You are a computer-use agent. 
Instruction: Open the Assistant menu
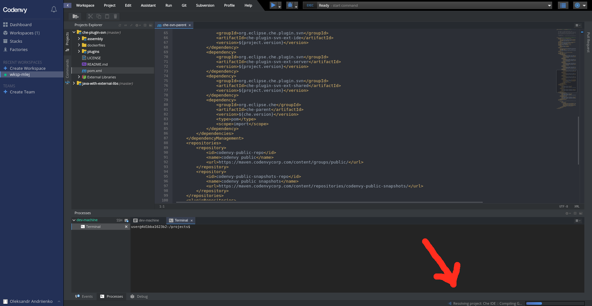[x=148, y=5]
